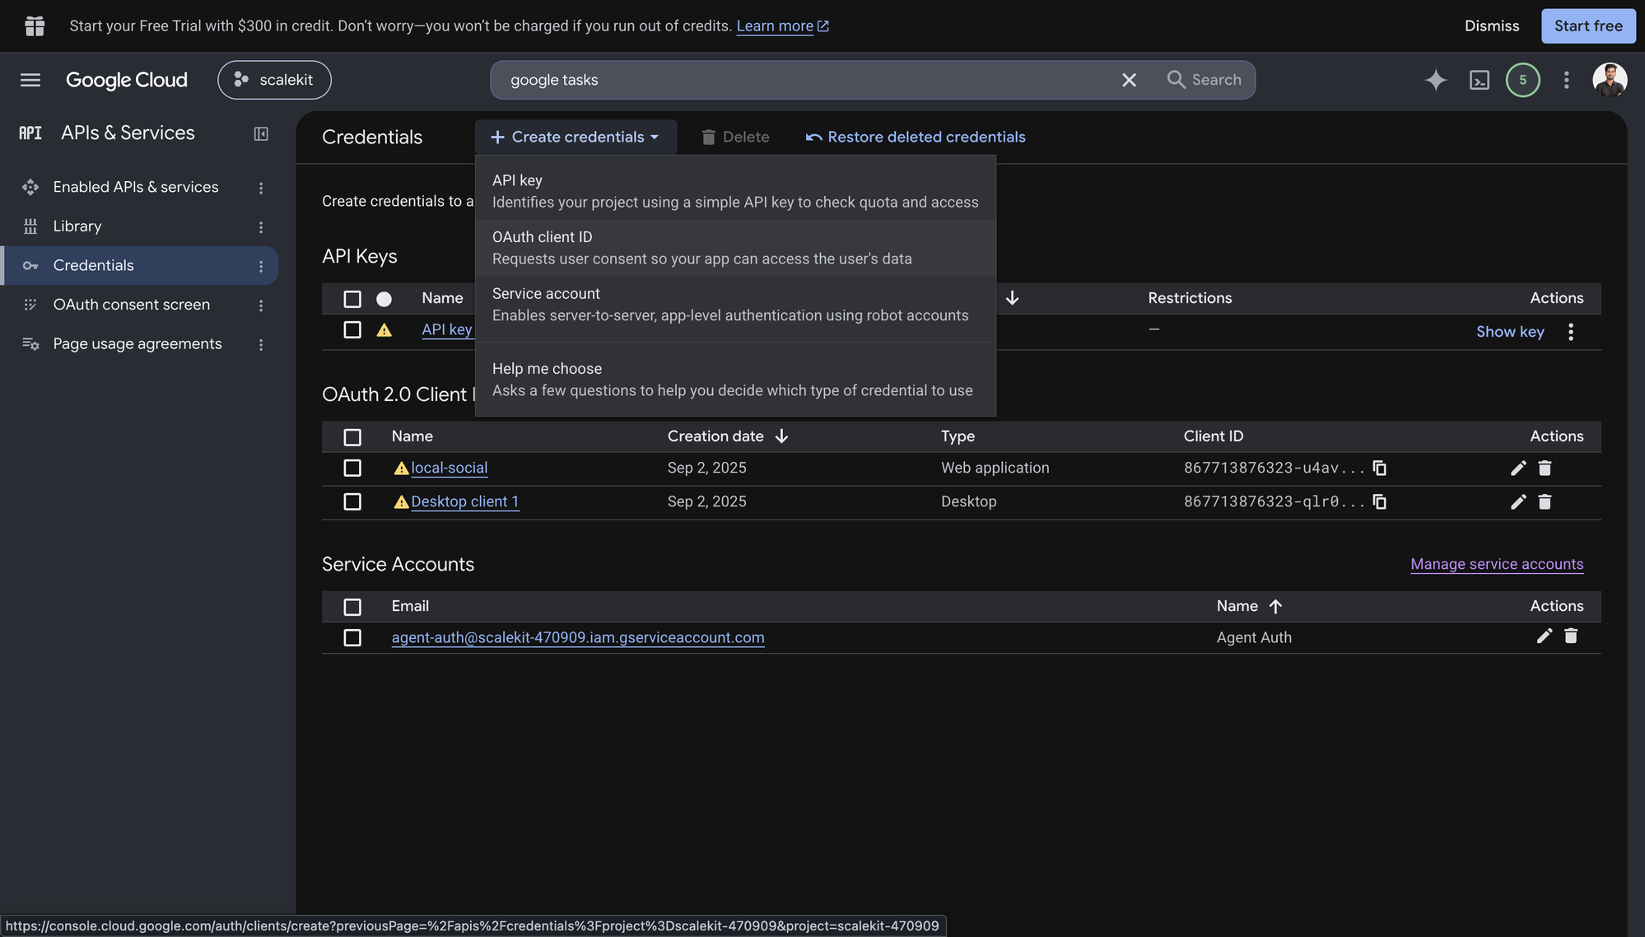Click the Google Cloud logo
Image resolution: width=1645 pixels, height=937 pixels.
(x=127, y=80)
